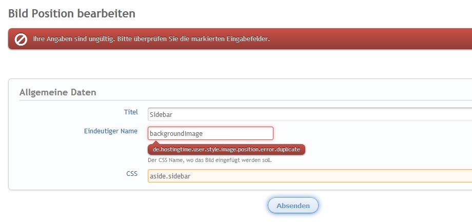Viewport: 472px width, 222px height.
Task: Click the 'backgroundImage' text in the name field
Action: pyautogui.click(x=176, y=133)
